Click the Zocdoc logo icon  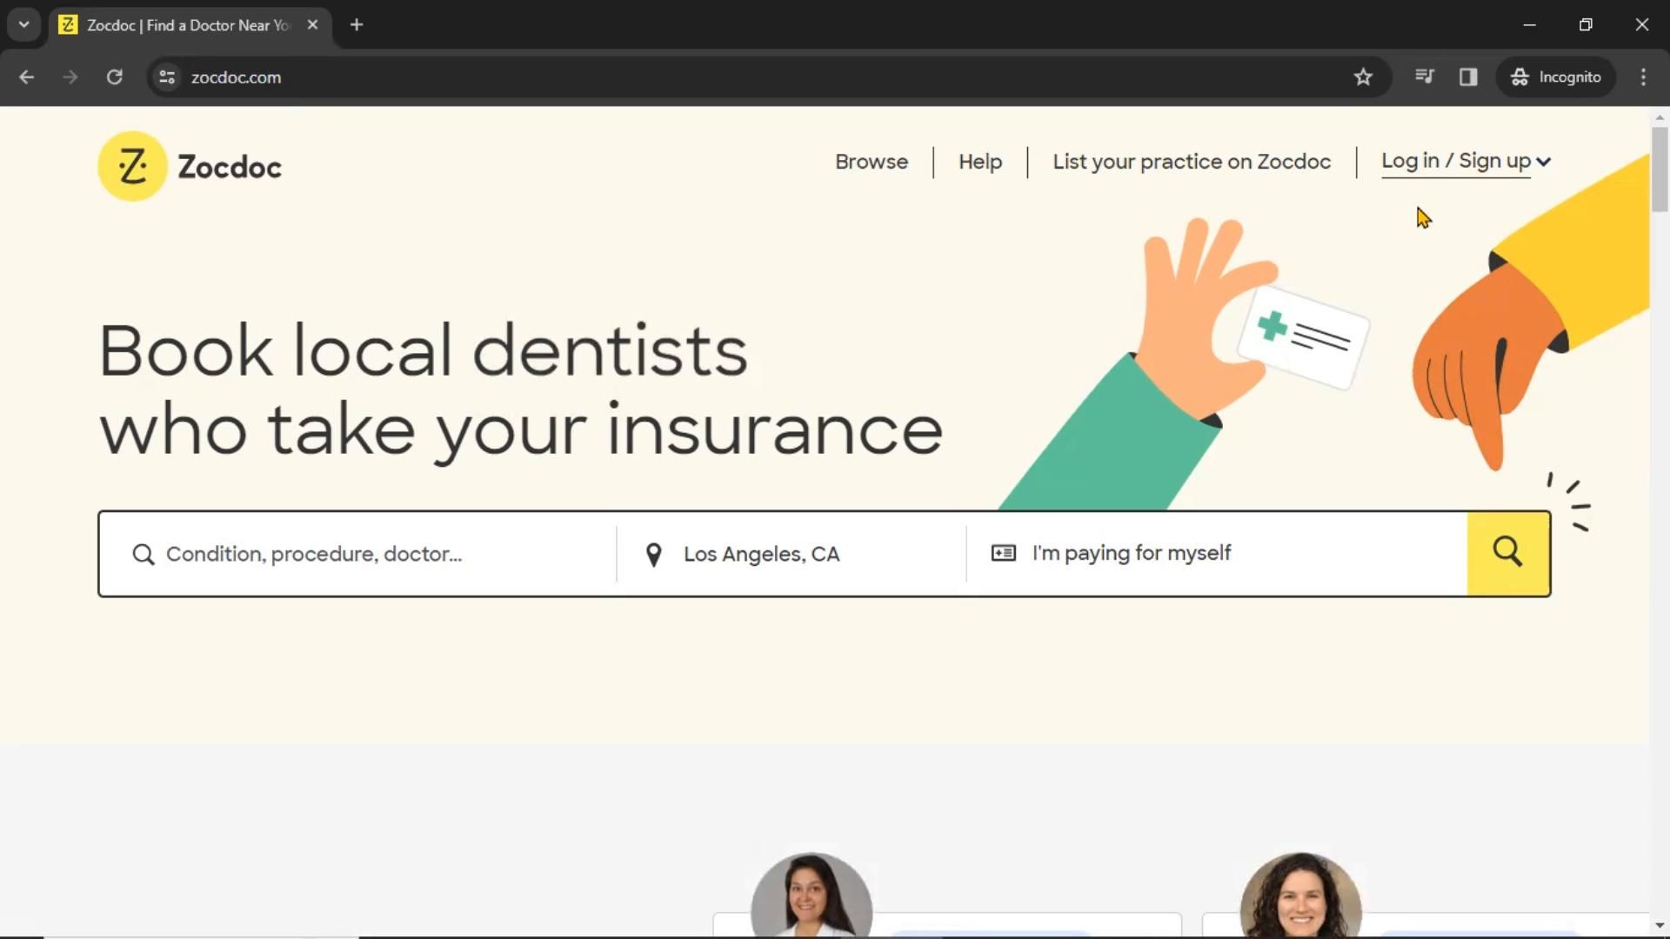click(x=130, y=165)
